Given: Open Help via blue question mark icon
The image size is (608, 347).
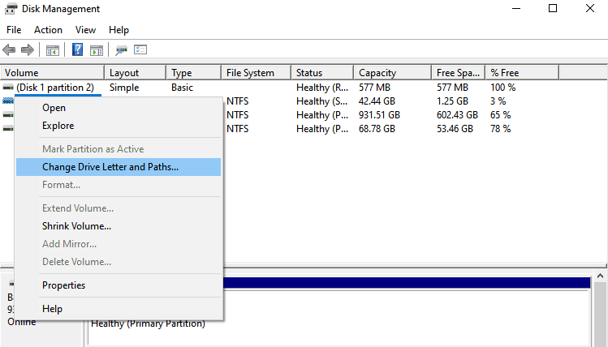Looking at the screenshot, I should click(78, 50).
